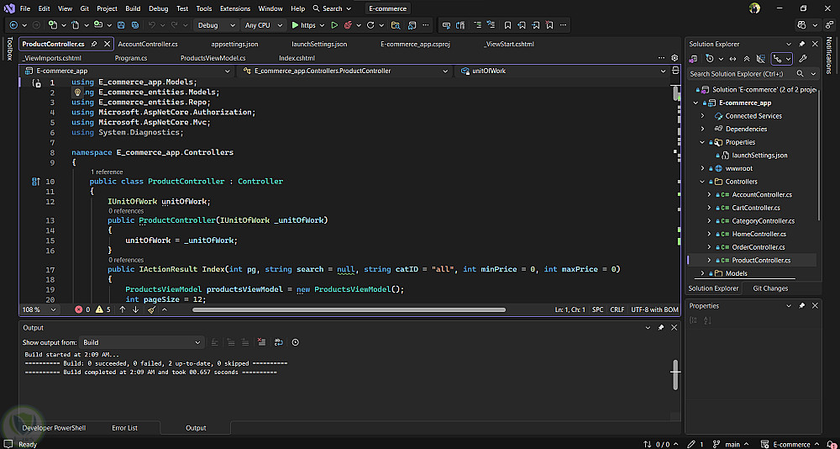
Task: Click the bookmark toggle icon in toolbar
Action: click(507, 25)
